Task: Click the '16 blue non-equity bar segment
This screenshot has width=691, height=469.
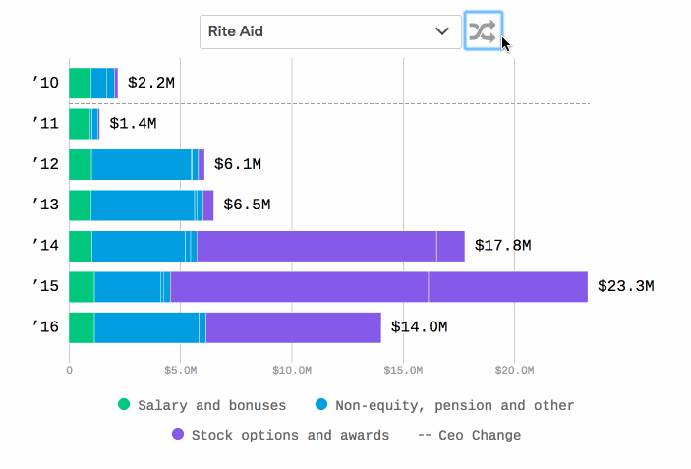Action: point(145,327)
